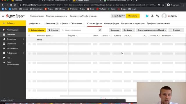
Task: Sort by CTR, % column
Action: click(x=128, y=36)
